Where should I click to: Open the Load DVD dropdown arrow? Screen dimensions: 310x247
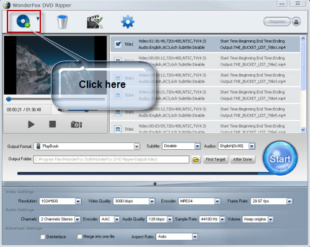click(x=38, y=19)
